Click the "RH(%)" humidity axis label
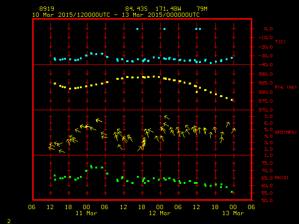This screenshot has height=224, width=299. tap(281, 178)
